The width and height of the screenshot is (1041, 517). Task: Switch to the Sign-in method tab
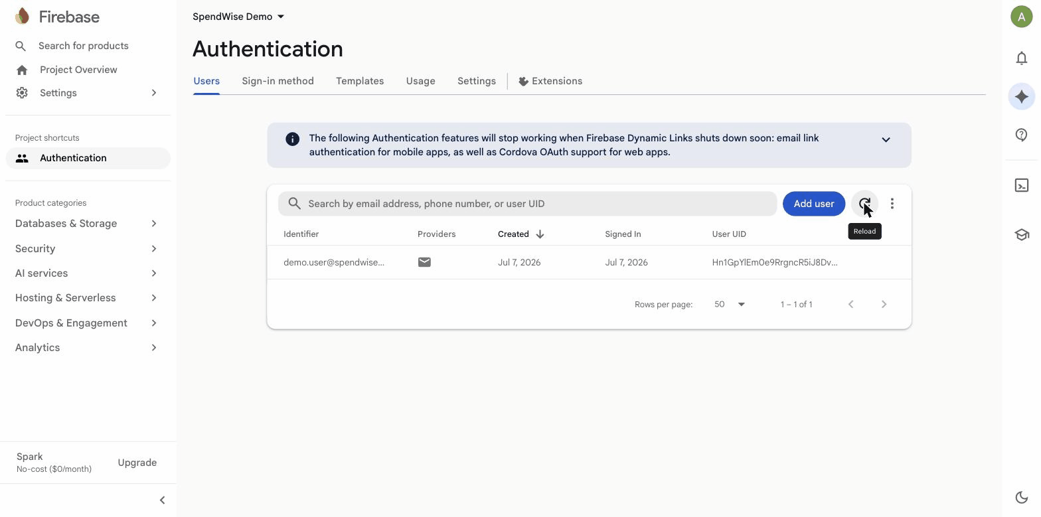click(x=278, y=81)
